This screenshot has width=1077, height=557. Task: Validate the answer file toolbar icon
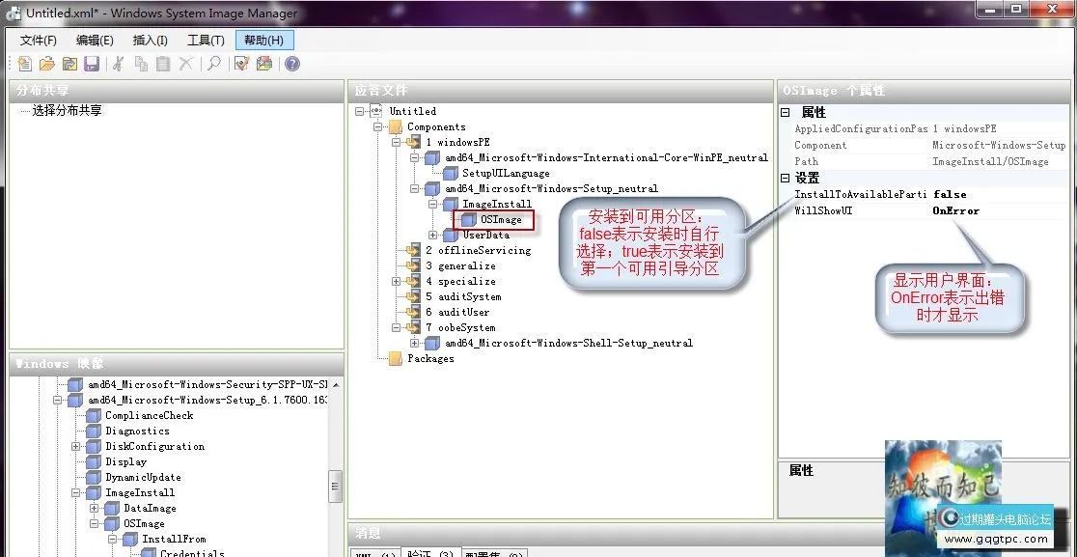coord(240,63)
